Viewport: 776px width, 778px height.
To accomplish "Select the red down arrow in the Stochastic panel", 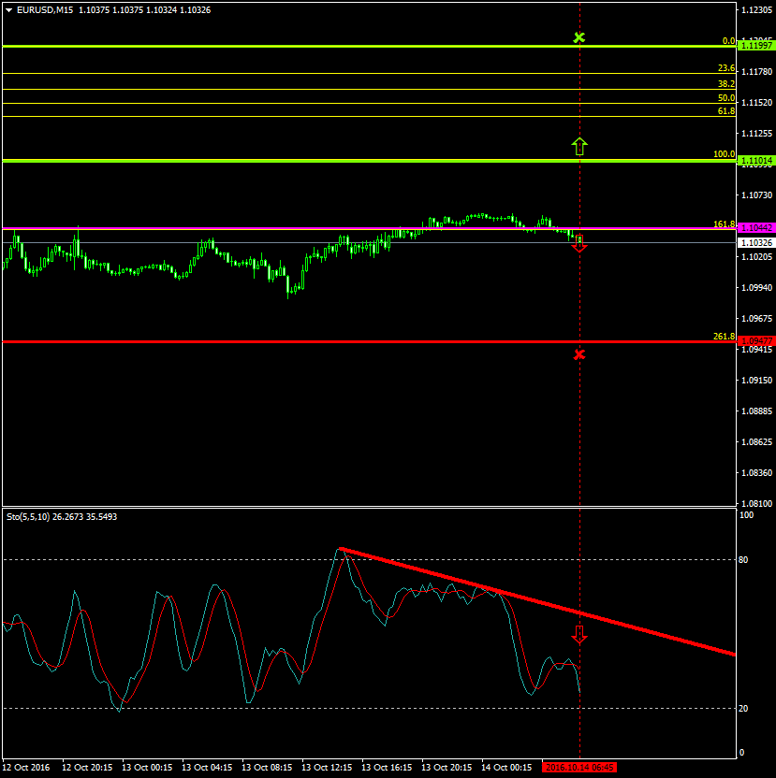I will (x=580, y=634).
